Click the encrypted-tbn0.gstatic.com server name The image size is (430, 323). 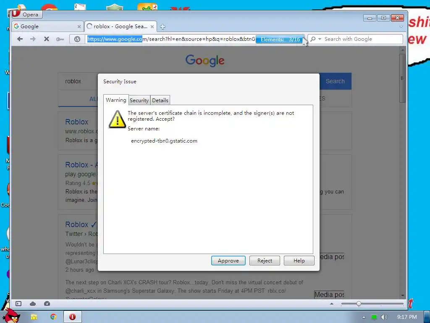[164, 141]
